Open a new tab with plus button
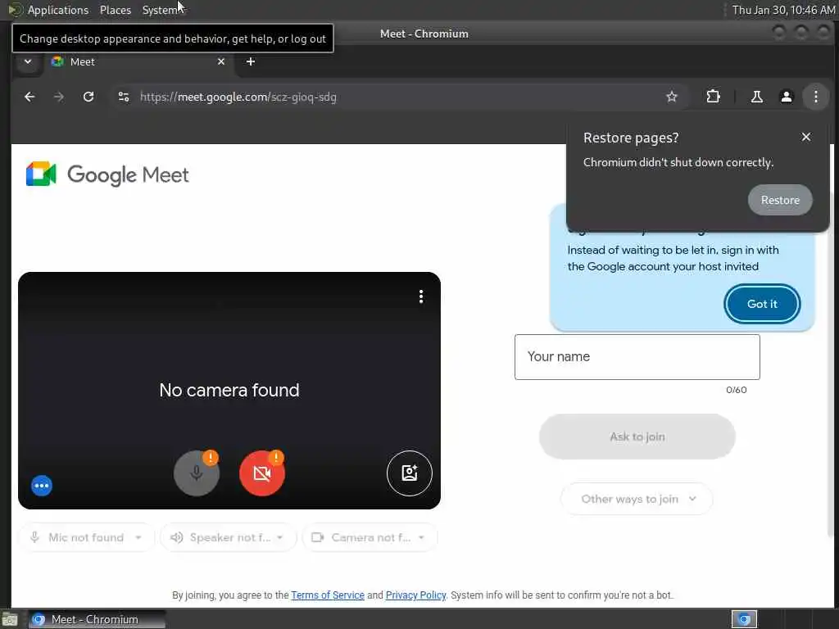Image resolution: width=839 pixels, height=629 pixels. [x=251, y=62]
